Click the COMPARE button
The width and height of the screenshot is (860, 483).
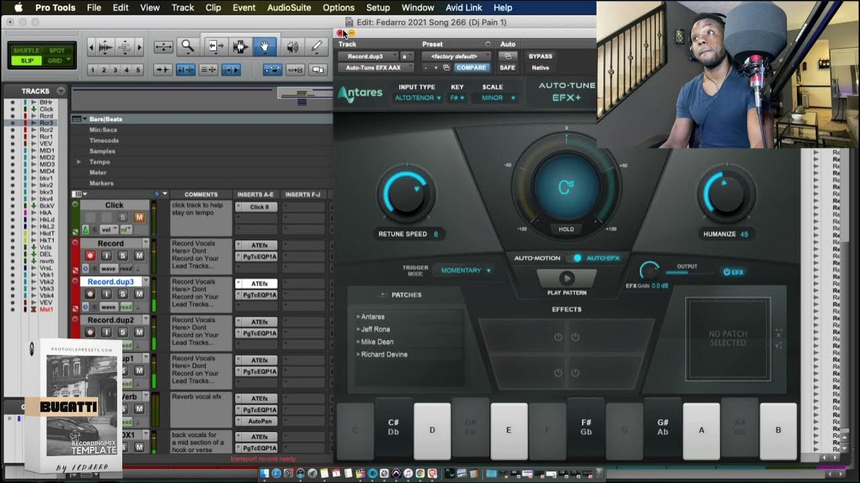[471, 68]
